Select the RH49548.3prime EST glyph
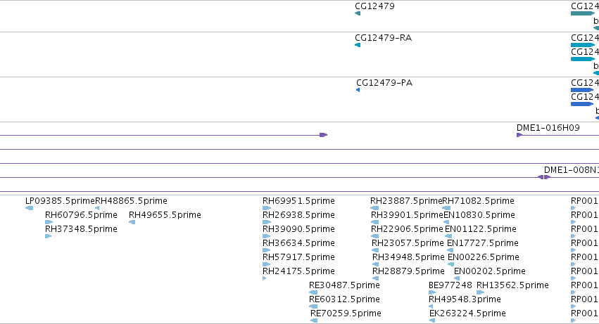599x324 pixels. pos(431,306)
